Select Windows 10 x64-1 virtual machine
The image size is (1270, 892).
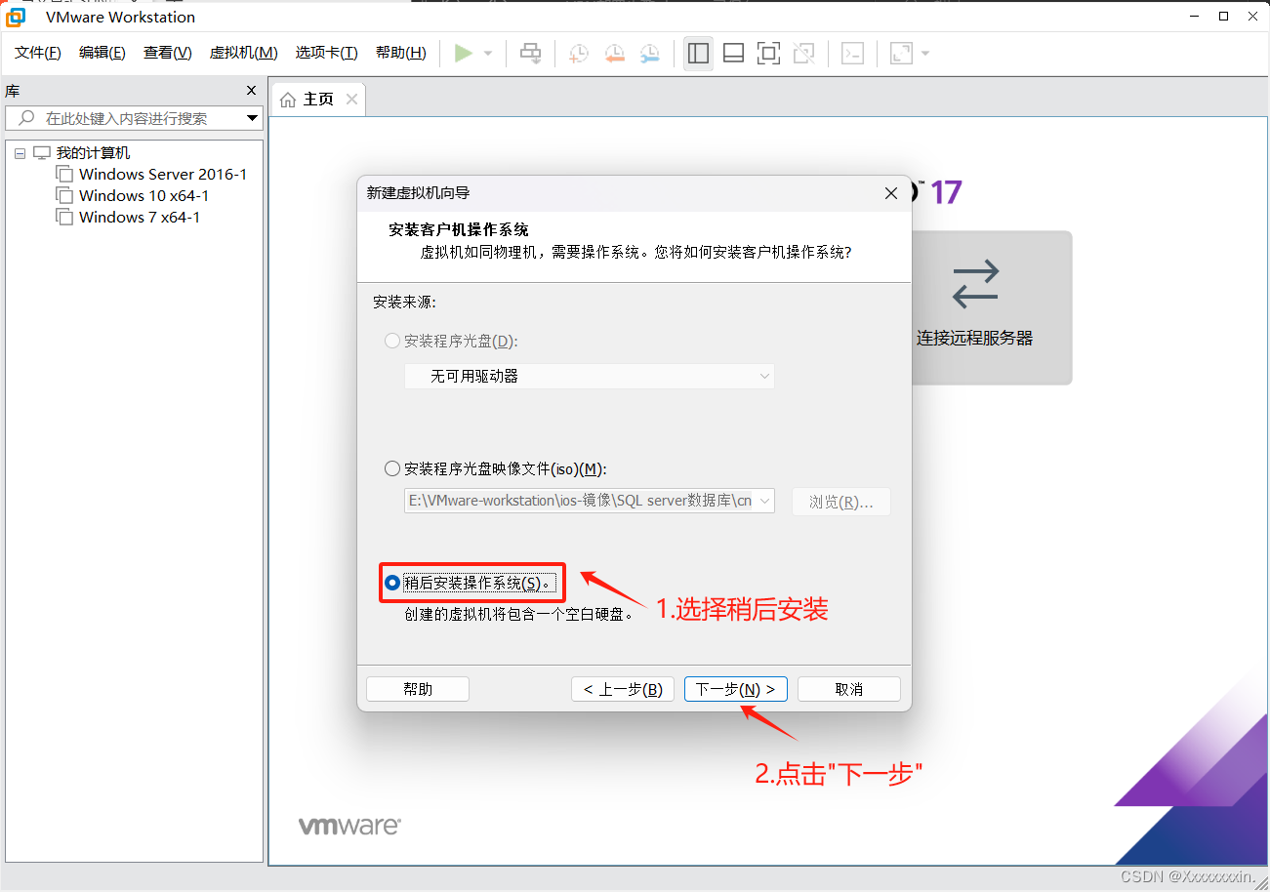tap(143, 196)
